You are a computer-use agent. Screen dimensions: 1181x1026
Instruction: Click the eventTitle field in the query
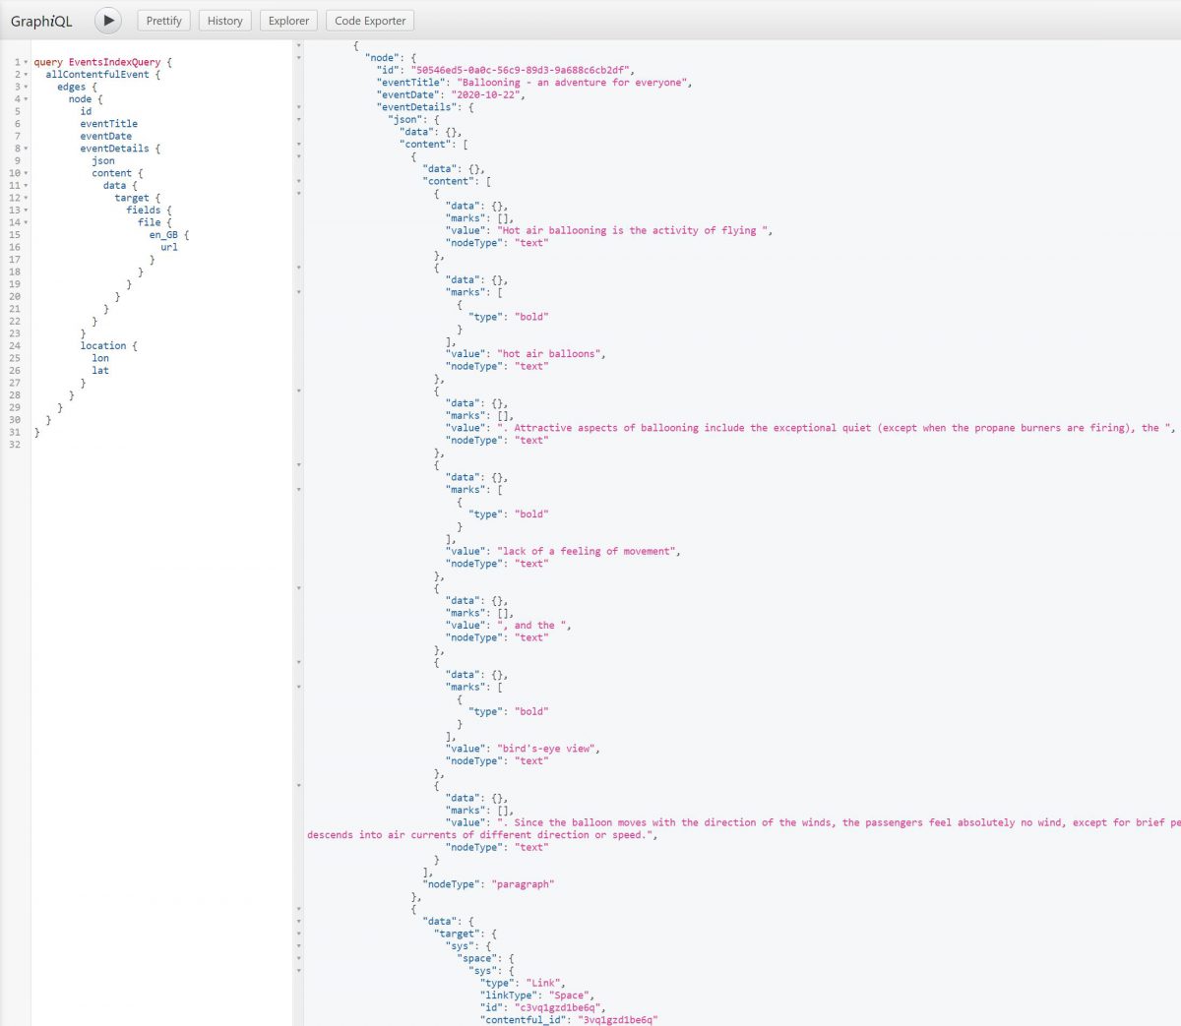coord(108,124)
